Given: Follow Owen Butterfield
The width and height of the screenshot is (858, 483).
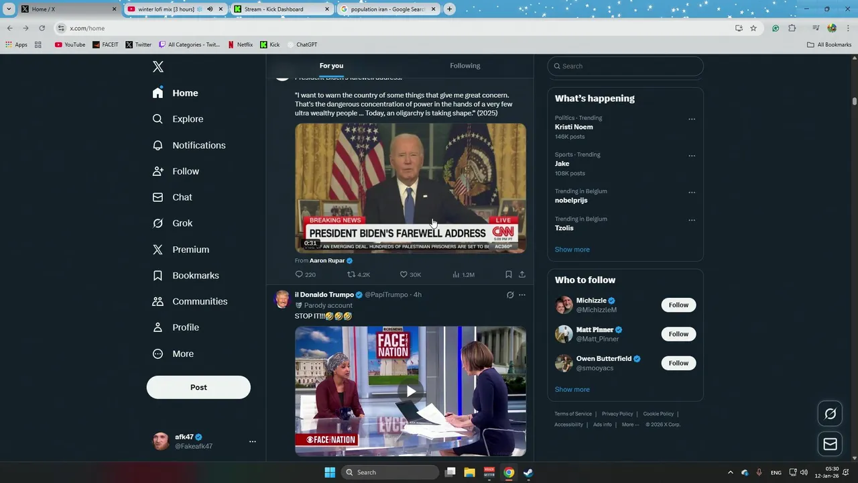Looking at the screenshot, I should tap(678, 363).
